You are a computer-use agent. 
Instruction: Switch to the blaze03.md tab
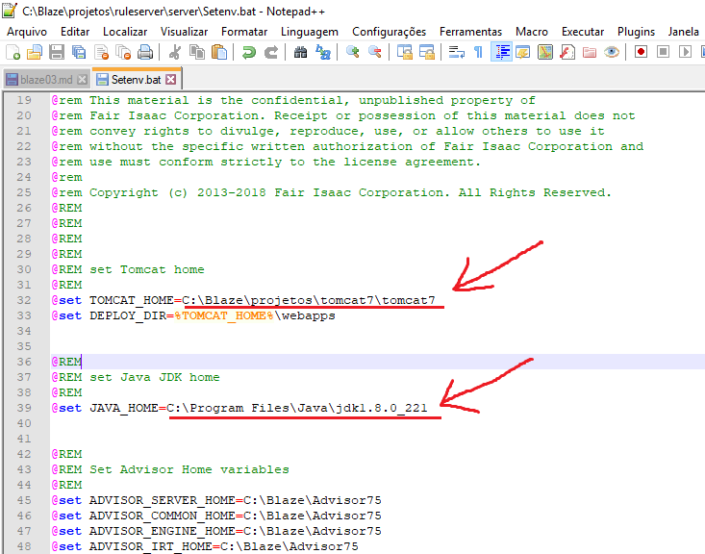[x=46, y=80]
